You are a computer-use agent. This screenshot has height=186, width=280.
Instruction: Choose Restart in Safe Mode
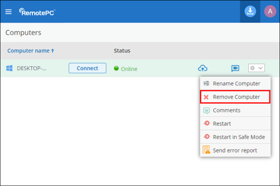[x=239, y=137]
